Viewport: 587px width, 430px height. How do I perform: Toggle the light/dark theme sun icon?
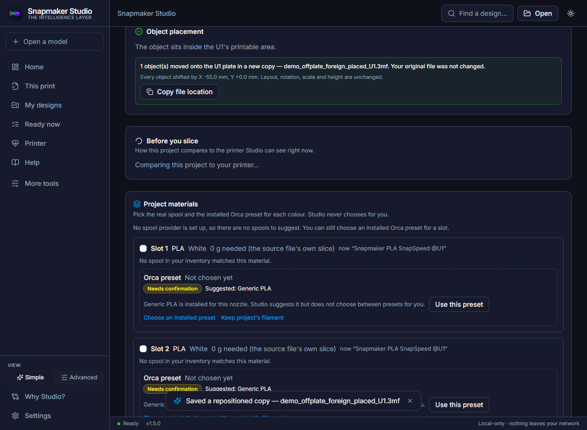(571, 13)
